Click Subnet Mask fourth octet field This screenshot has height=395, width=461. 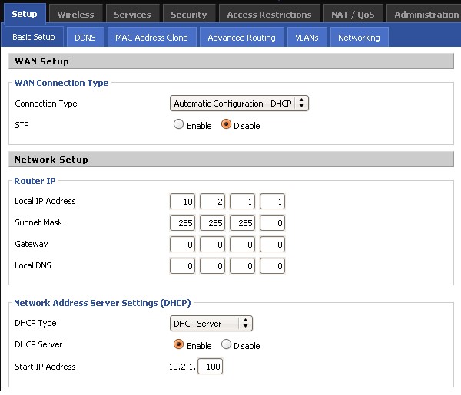272,222
